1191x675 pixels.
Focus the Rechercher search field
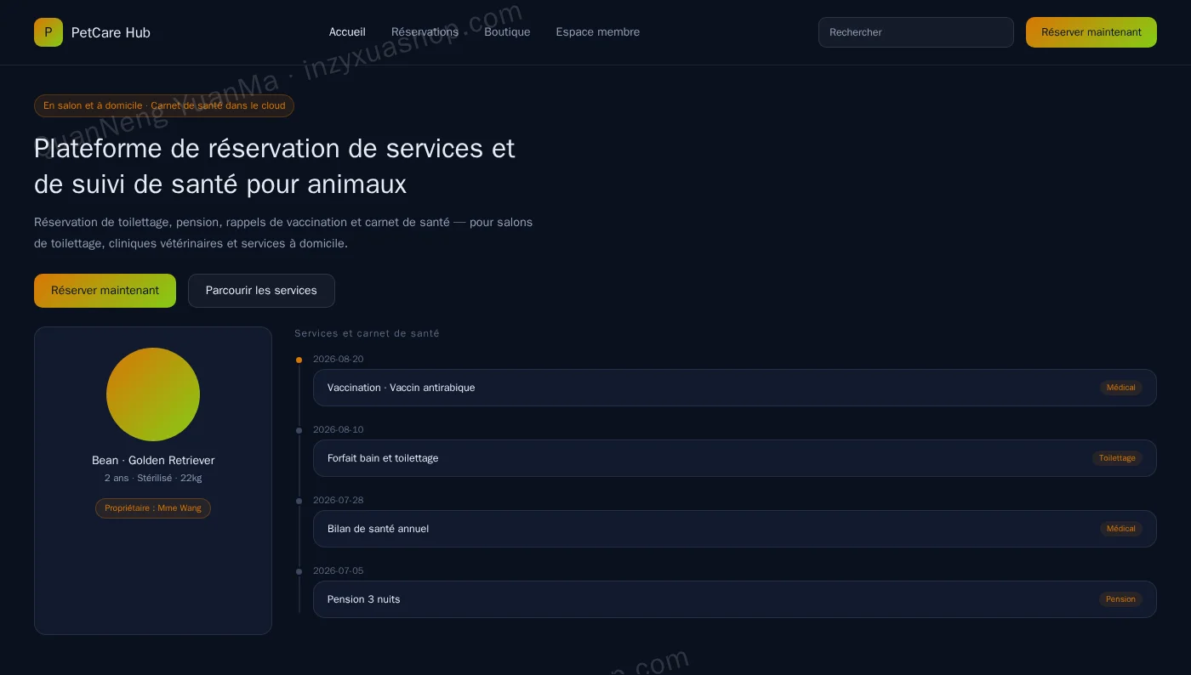click(916, 32)
